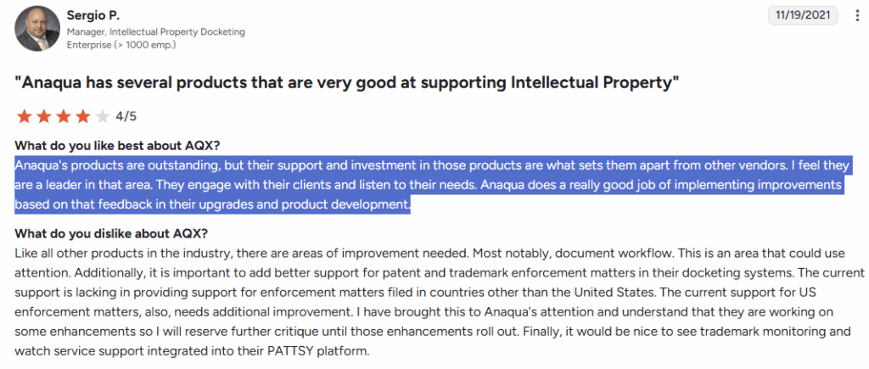The image size is (869, 369).
Task: Click the third red rating star
Action: [63, 117]
